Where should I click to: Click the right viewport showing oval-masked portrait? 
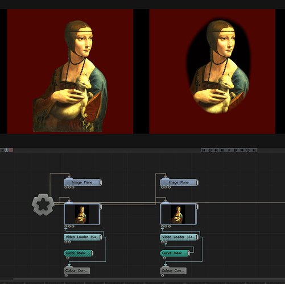212,72
